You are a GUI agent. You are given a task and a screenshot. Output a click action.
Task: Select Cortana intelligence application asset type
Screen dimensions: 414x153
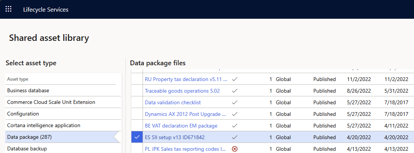(x=63, y=126)
